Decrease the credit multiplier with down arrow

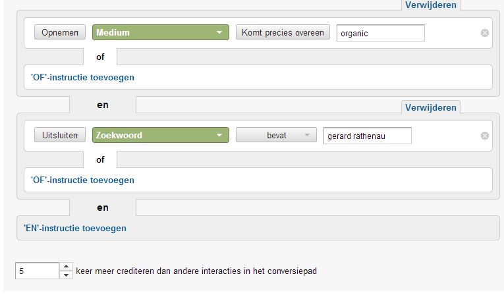(x=66, y=275)
